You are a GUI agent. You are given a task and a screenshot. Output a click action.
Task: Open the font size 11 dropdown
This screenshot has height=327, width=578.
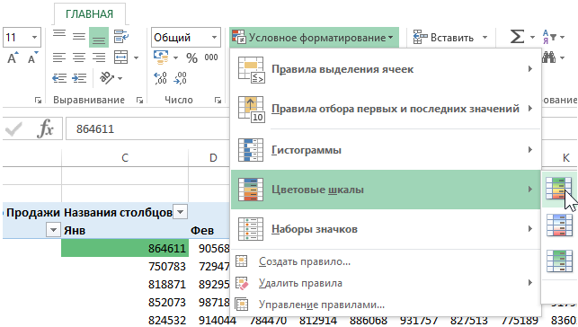point(34,37)
